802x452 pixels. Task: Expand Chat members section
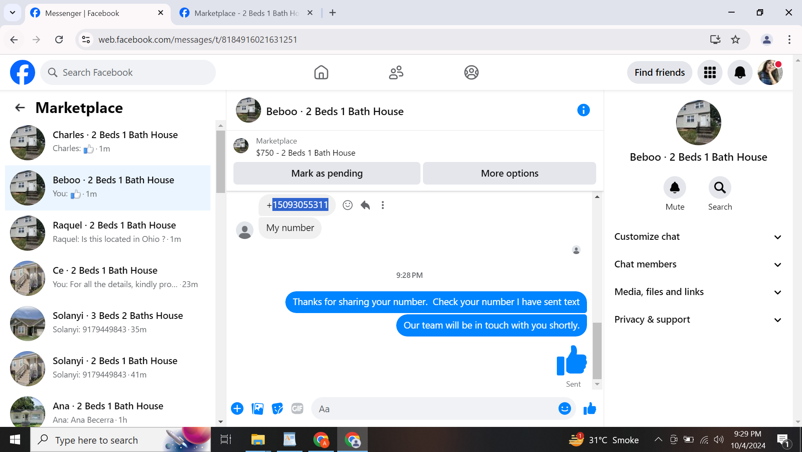click(x=698, y=265)
